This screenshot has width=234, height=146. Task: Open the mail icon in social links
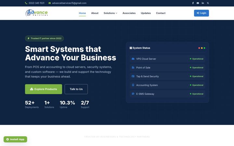pyautogui.click(x=198, y=3)
